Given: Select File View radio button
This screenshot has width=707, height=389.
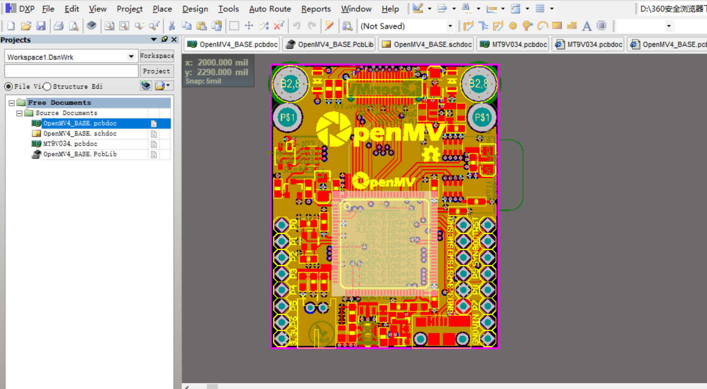Looking at the screenshot, I should point(8,87).
